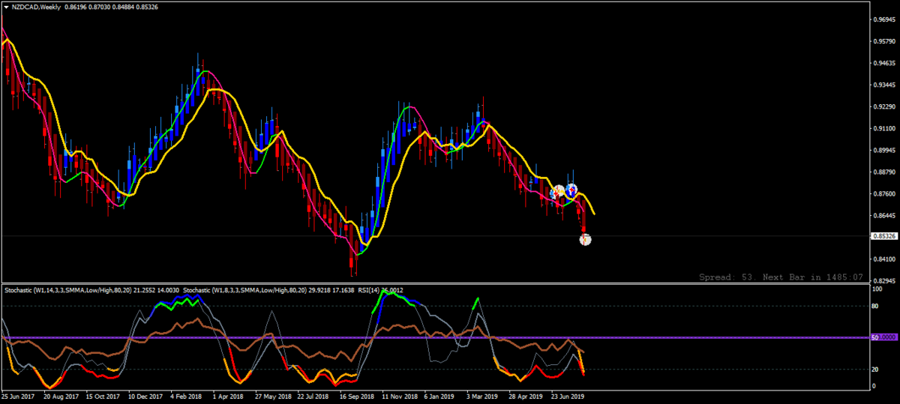
Task: Click the 0.92290 price scale value
Action: [885, 107]
